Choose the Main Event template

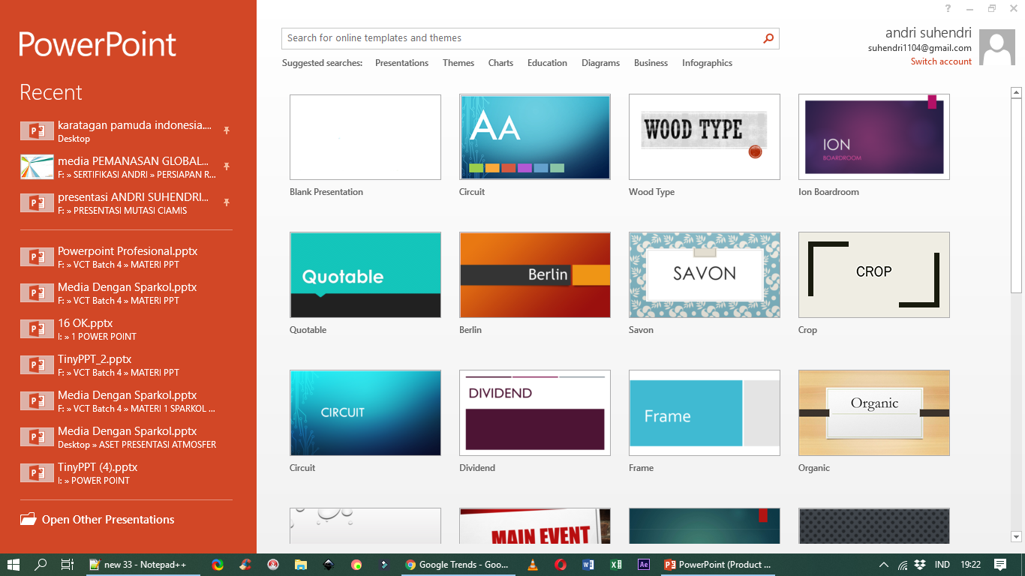point(535,526)
